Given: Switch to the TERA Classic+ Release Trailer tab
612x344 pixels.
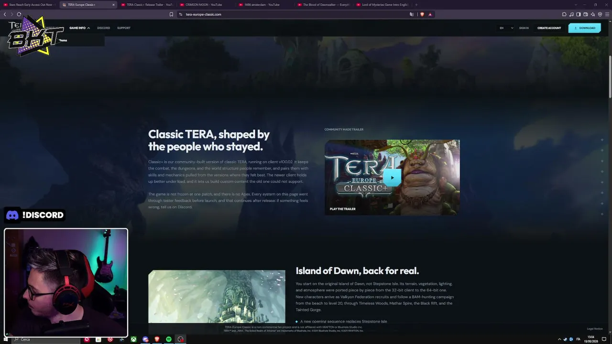Looking at the screenshot, I should 147,5.
